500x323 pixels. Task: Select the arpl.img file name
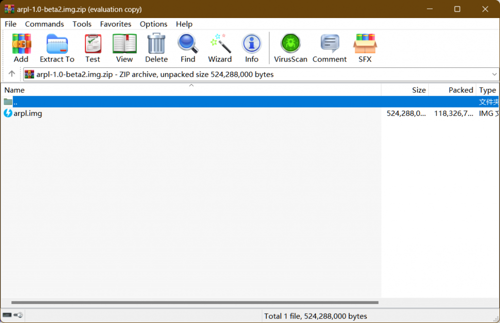(28, 113)
